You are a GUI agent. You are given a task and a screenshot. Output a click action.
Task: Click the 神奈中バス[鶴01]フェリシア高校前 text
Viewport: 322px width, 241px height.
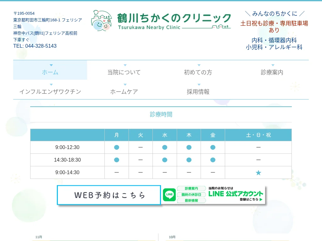coord(45,33)
